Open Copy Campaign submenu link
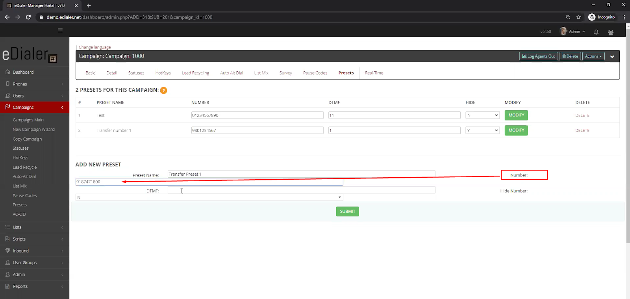The image size is (630, 299). click(x=27, y=139)
